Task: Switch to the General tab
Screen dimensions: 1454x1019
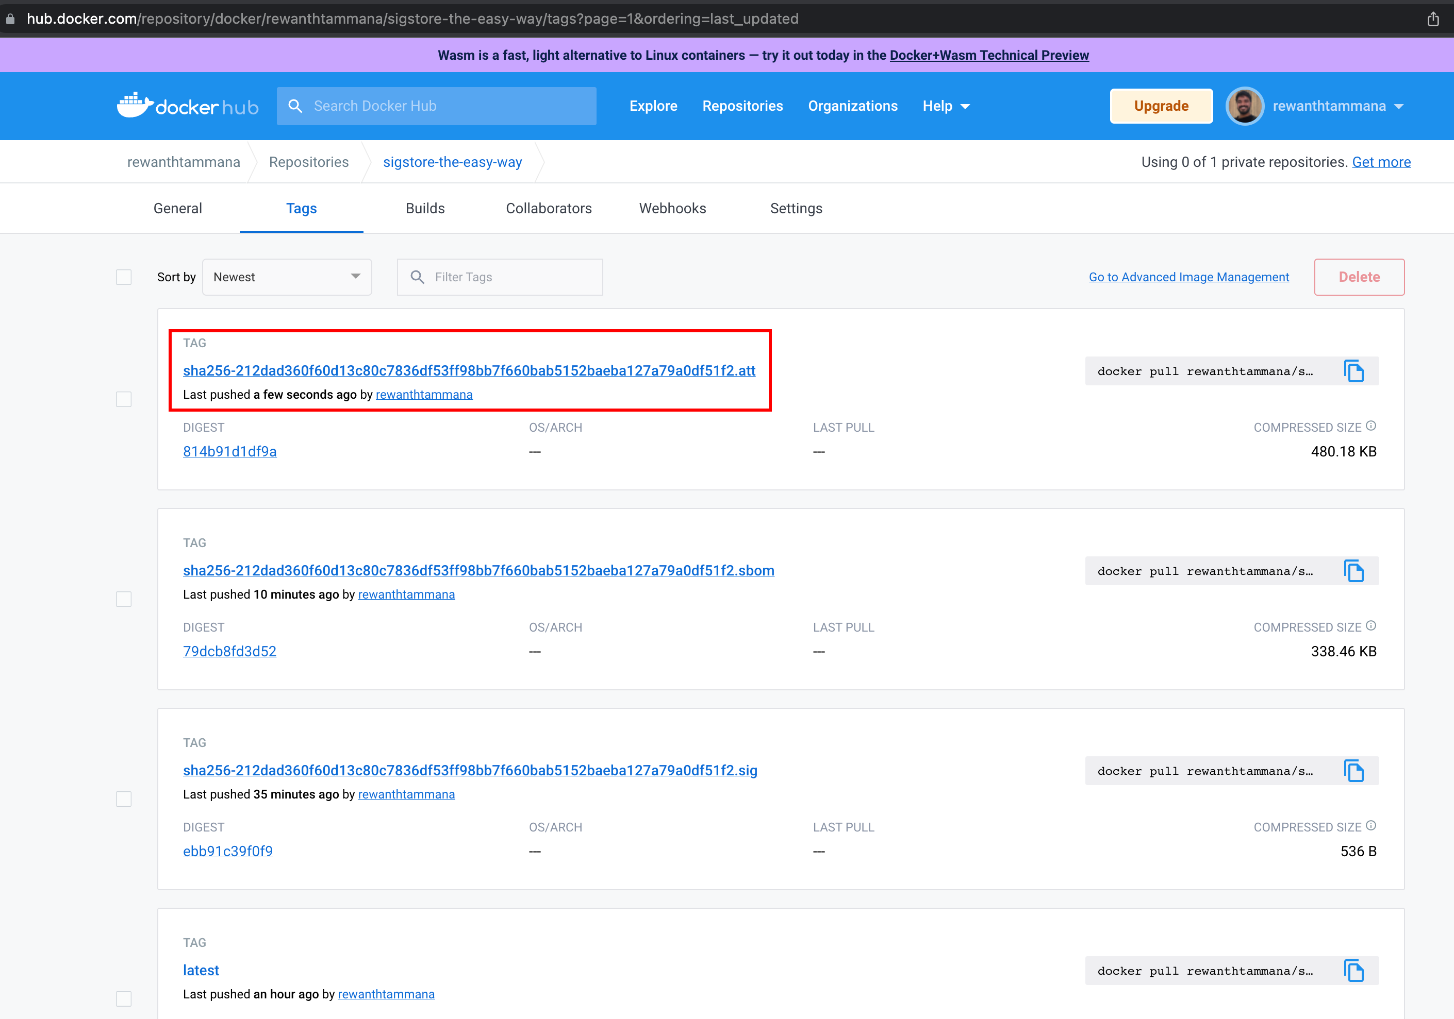Action: tap(178, 208)
